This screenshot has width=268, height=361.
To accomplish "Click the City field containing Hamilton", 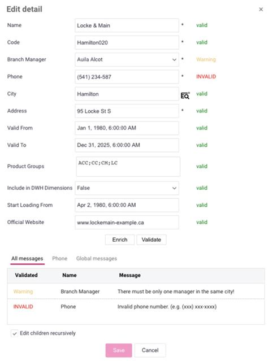I will pos(127,94).
